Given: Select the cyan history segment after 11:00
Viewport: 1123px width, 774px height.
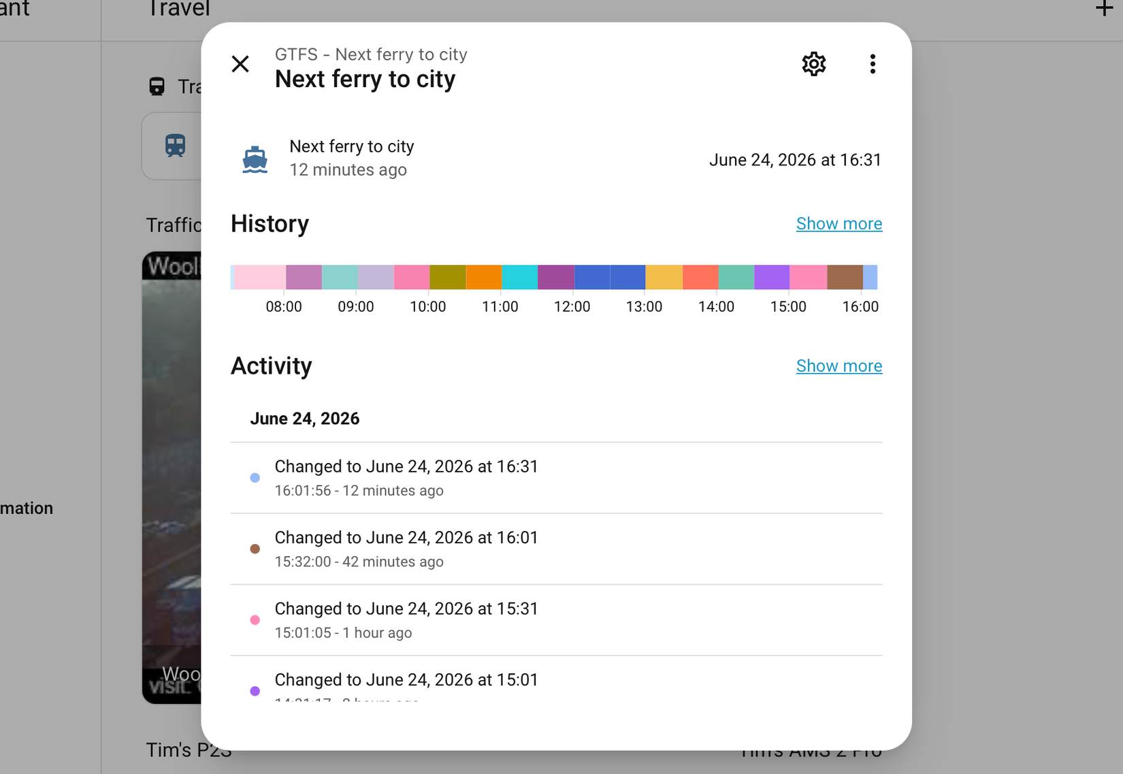Looking at the screenshot, I should tap(519, 277).
